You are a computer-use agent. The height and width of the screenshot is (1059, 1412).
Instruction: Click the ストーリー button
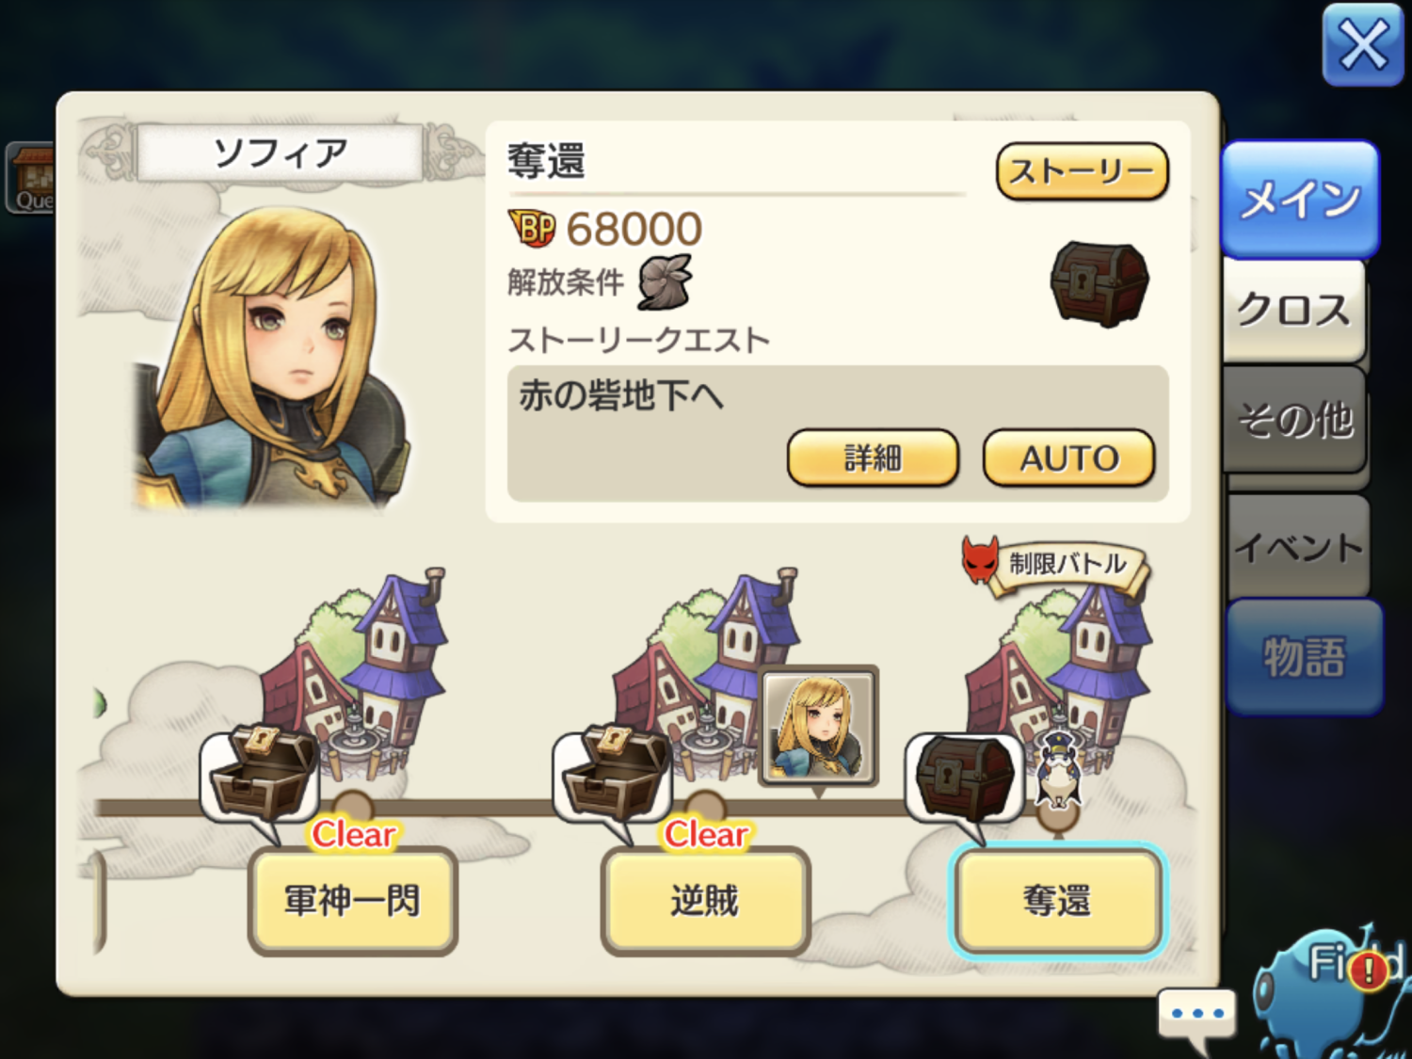pos(1082,171)
